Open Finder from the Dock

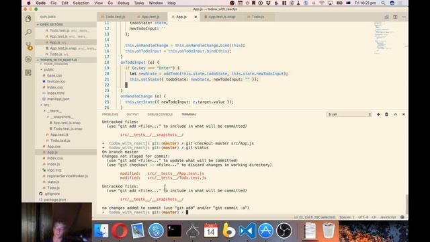[x=101, y=231]
